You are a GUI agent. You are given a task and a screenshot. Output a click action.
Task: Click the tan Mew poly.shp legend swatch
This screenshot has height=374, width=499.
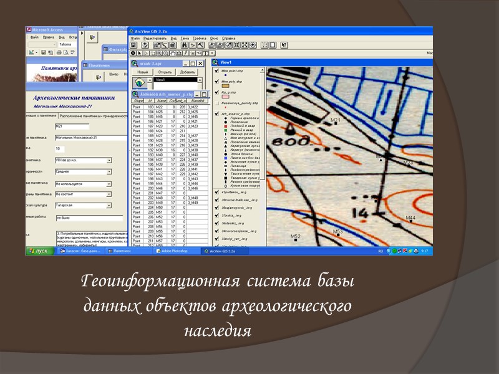click(225, 86)
